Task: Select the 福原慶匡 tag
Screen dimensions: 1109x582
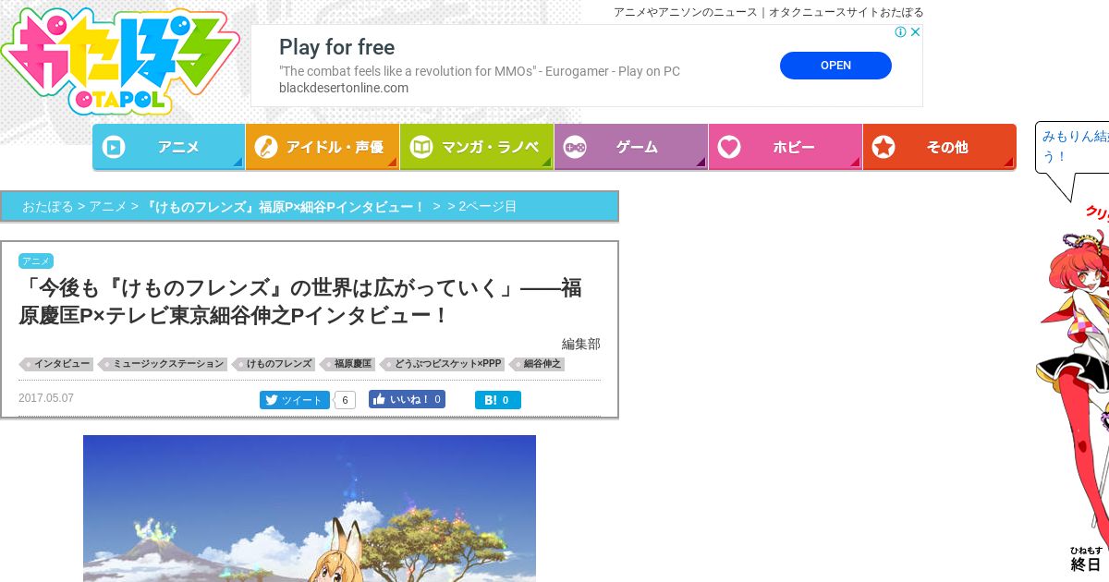Action: pyautogui.click(x=348, y=364)
